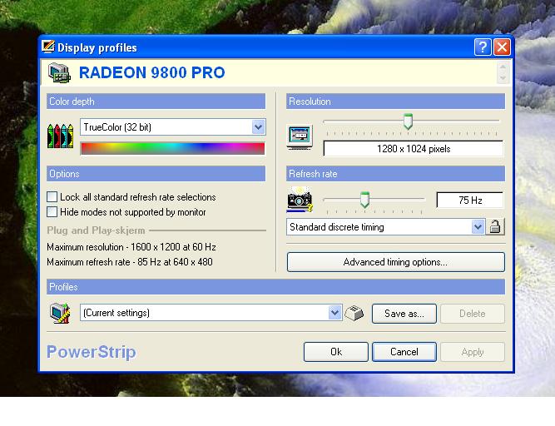Click the graphics card icon beside RADEON 9800 PRO
This screenshot has height=426, width=555.
(59, 73)
